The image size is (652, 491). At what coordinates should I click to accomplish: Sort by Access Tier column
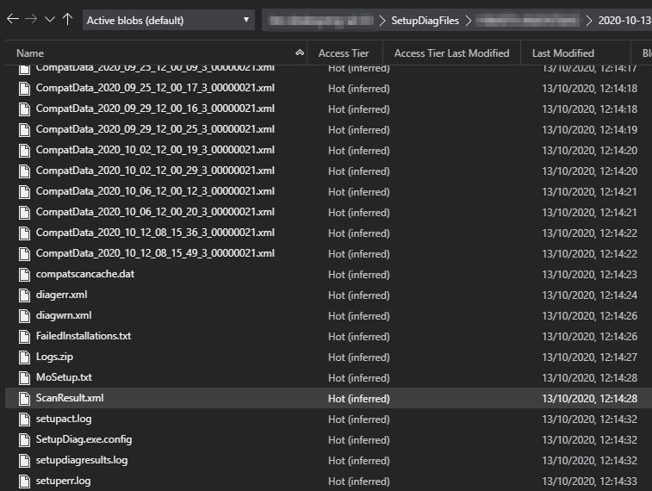tap(344, 53)
